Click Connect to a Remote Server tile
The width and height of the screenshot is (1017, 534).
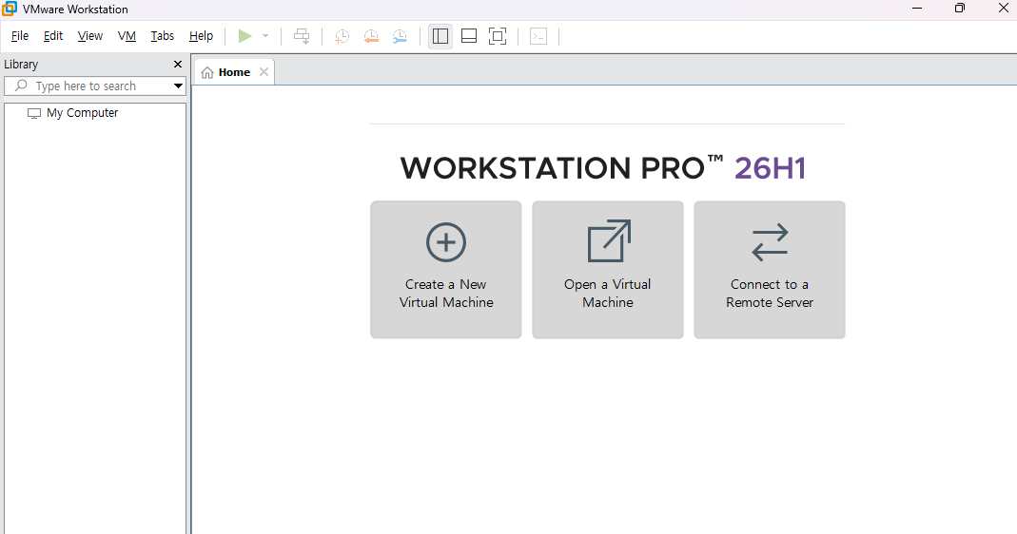tap(770, 270)
